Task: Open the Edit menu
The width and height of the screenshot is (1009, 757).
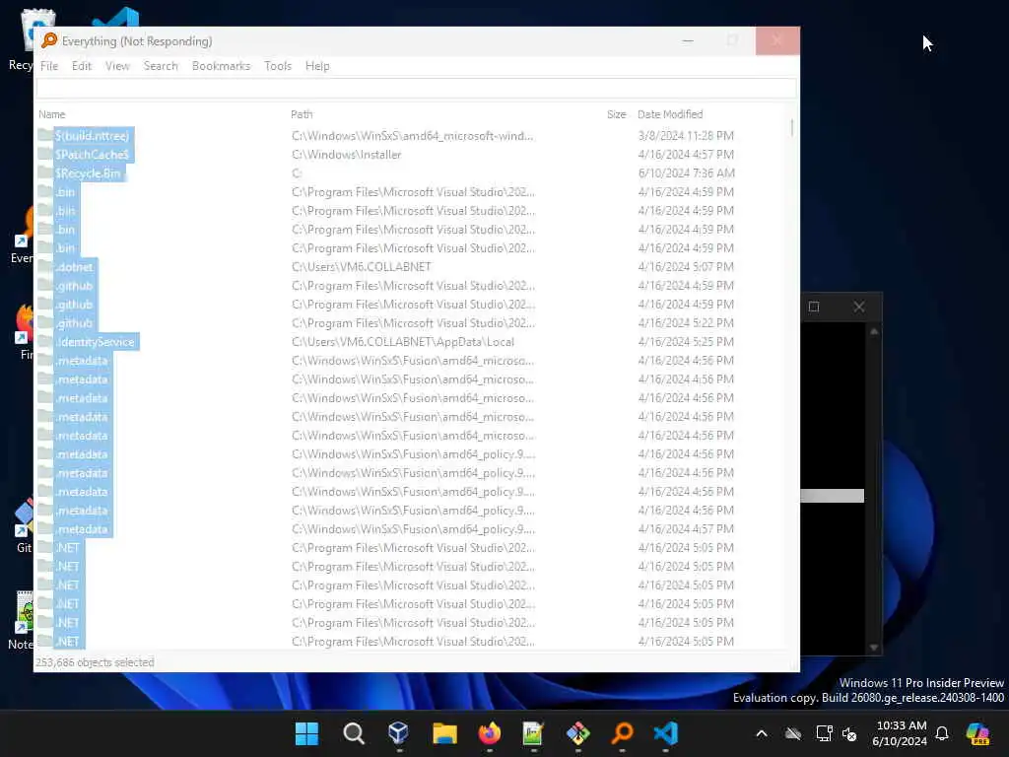Action: point(82,66)
